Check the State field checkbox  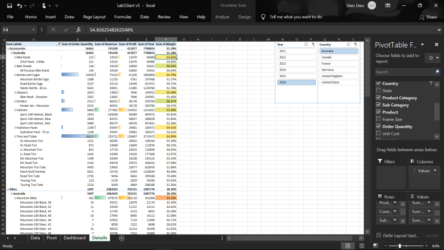[379, 90]
